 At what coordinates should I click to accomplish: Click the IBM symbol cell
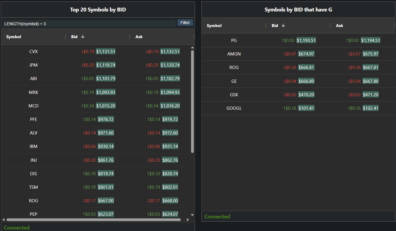(34, 146)
